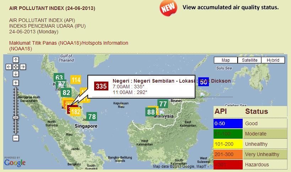Click the yellow 182 API marker
The height and width of the screenshot is (172, 291).
point(76,112)
